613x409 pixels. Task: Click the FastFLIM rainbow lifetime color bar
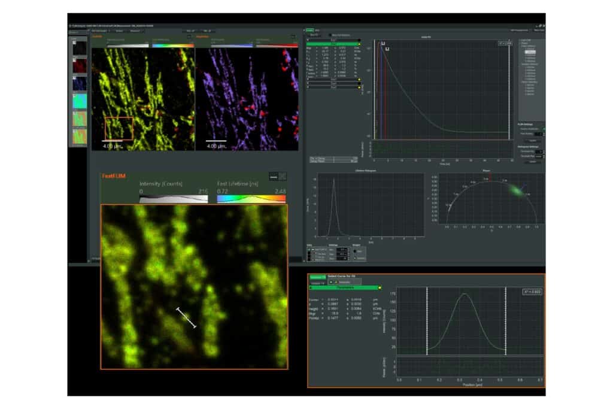(251, 199)
